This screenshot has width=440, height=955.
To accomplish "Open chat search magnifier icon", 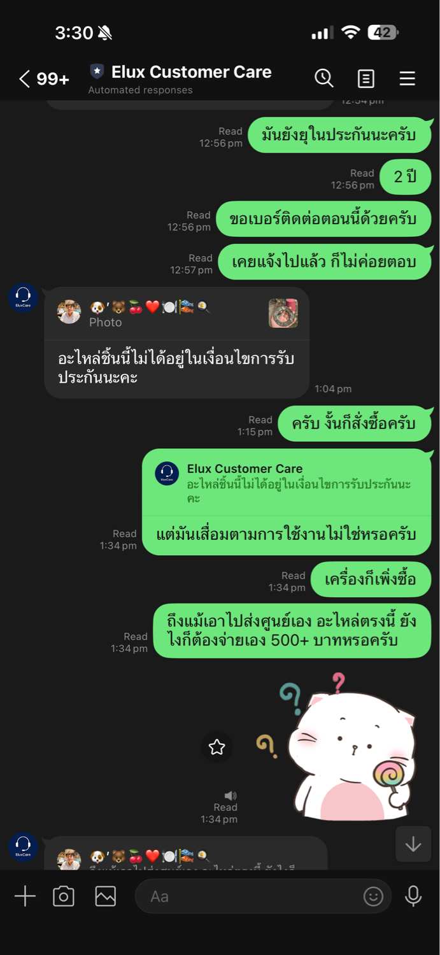I will pos(324,78).
